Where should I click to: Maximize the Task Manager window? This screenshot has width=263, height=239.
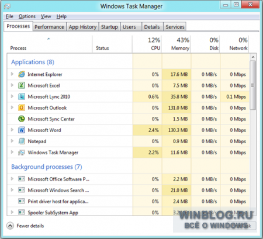click(236, 5)
